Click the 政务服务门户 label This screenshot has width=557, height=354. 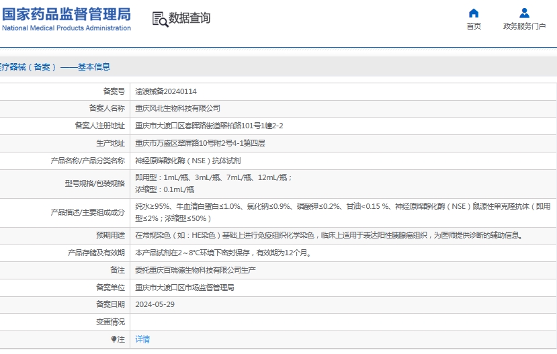click(524, 26)
